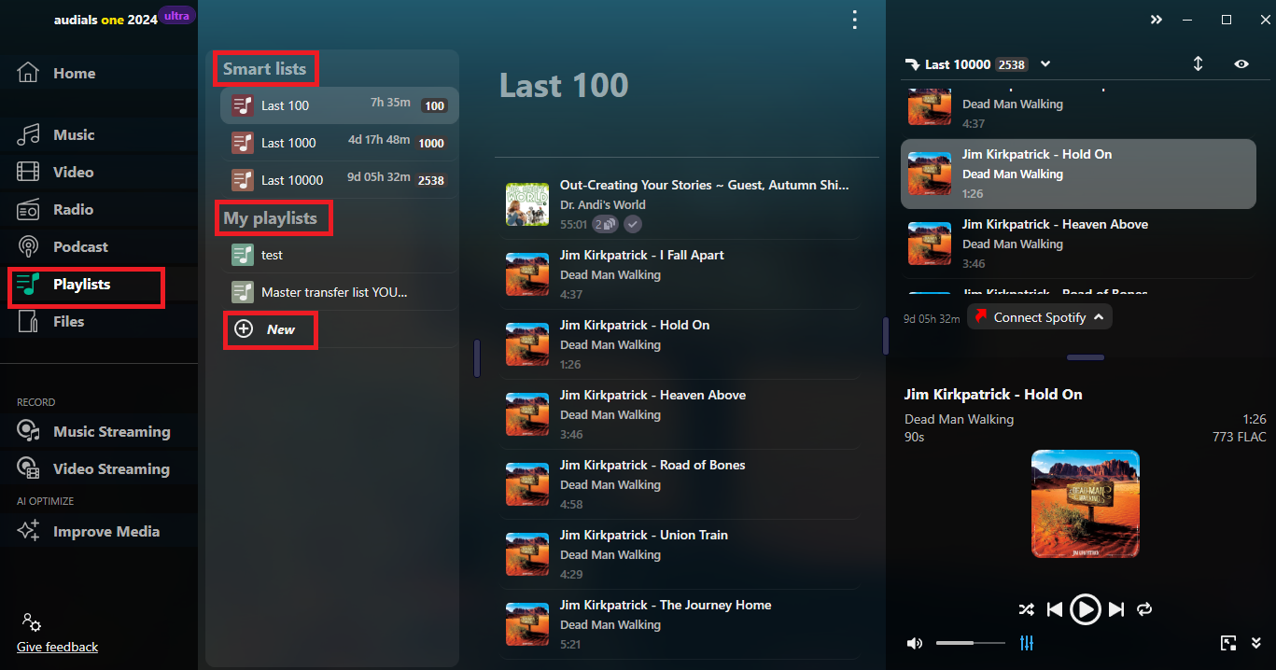Toggle the eye visibility icon
The width and height of the screenshot is (1276, 670).
pos(1241,64)
